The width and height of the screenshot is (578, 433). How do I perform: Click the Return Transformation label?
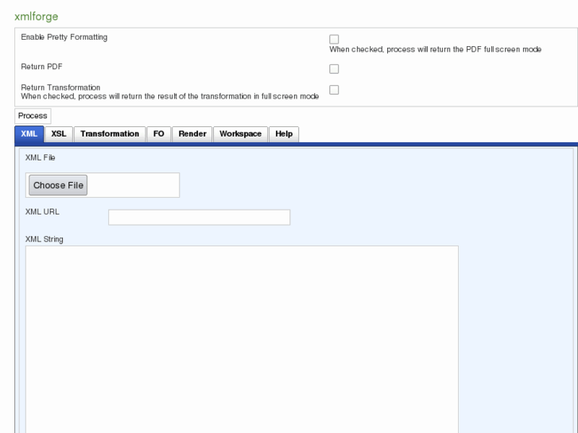pos(60,87)
